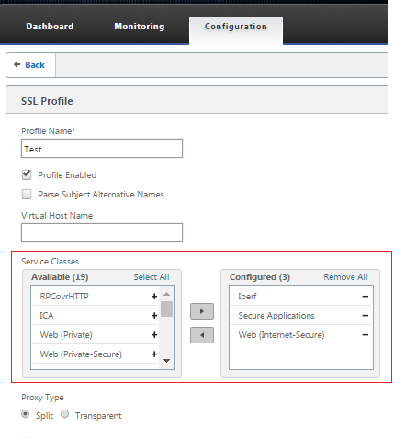Click the available list scroll down arrow

click(166, 361)
